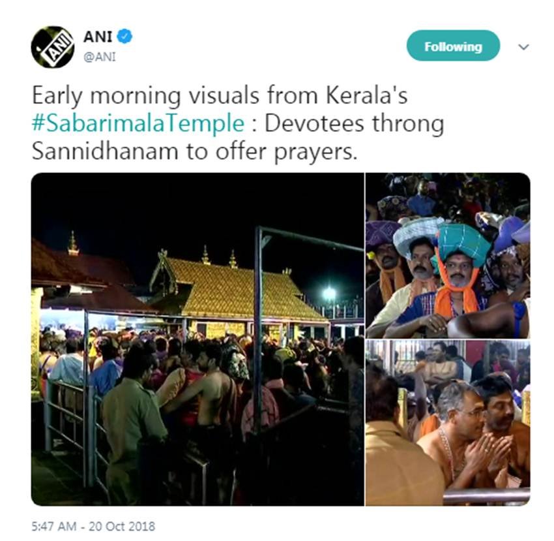
Task: Open the #SabarimalaTemple hashtag
Action: tap(138, 123)
